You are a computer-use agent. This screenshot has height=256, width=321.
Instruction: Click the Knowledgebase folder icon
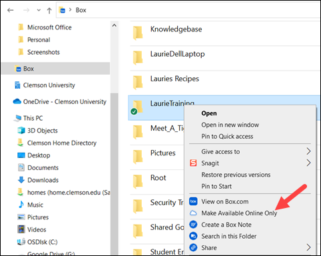pos(138,33)
